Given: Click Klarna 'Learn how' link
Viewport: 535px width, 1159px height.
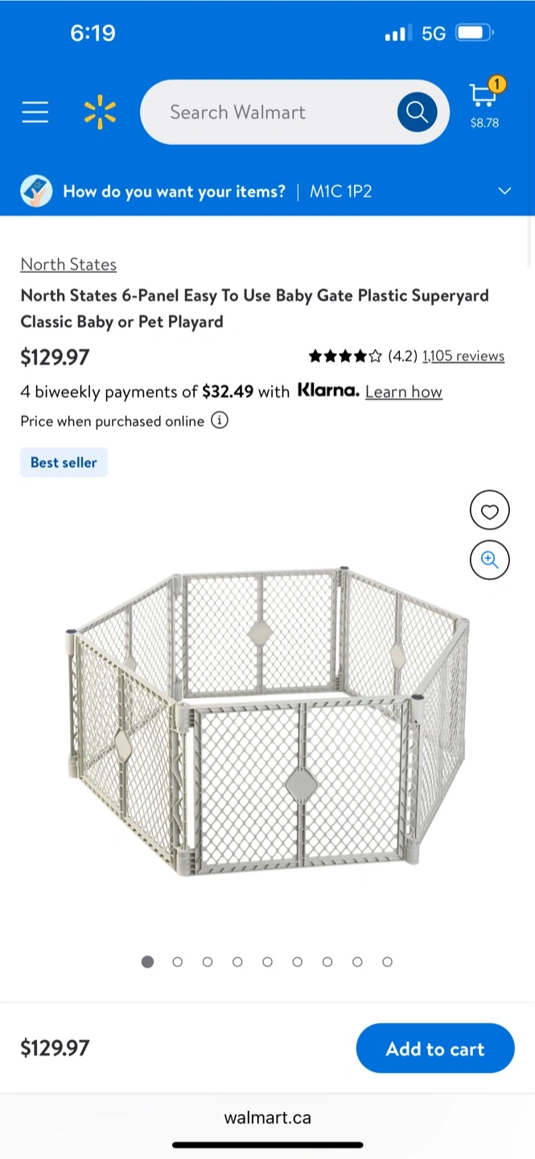Looking at the screenshot, I should point(404,392).
